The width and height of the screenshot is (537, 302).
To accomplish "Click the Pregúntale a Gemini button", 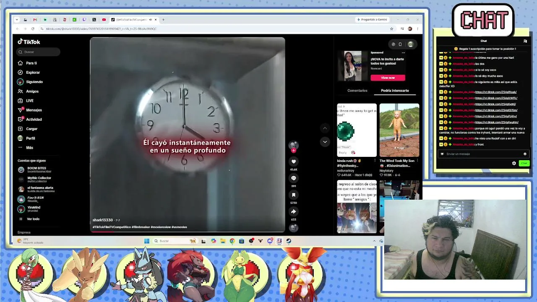I will [372, 20].
